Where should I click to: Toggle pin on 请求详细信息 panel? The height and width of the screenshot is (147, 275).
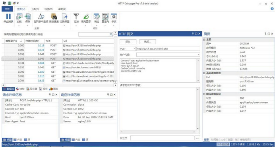coord(50,95)
